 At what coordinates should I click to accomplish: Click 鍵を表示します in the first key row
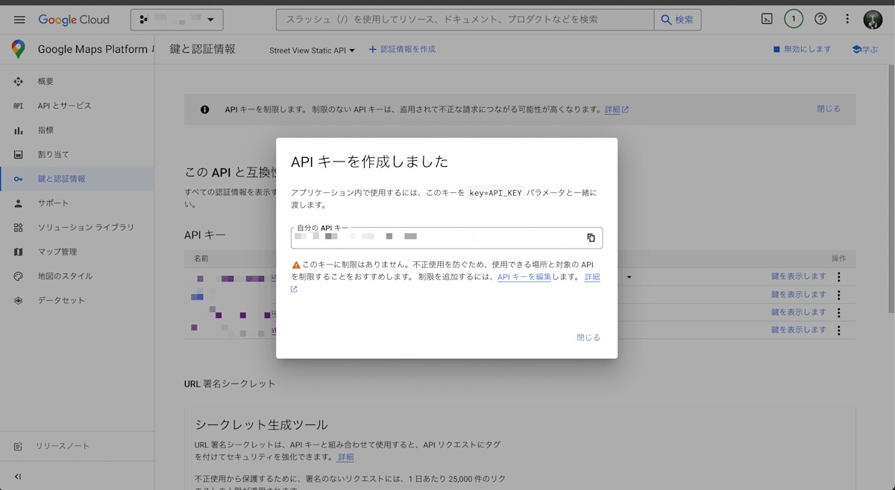799,276
